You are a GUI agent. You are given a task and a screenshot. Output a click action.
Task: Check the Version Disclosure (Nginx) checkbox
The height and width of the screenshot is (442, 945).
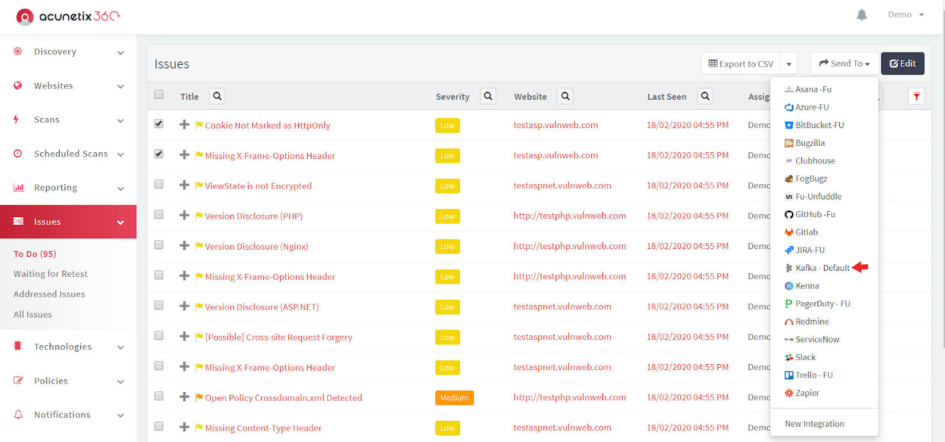click(x=159, y=244)
